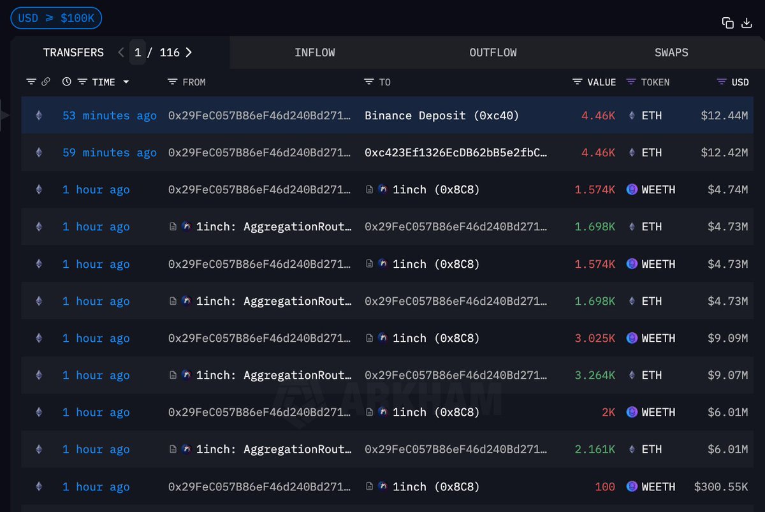Click the Ethereum chain icon in the 53 minutes ago row

coord(39,115)
